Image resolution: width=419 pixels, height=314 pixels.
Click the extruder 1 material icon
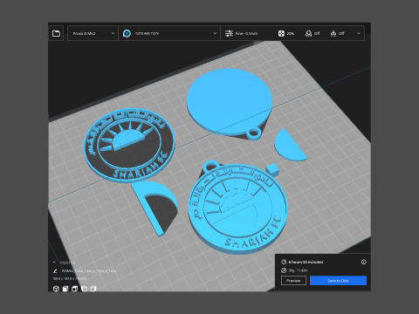pyautogui.click(x=127, y=33)
